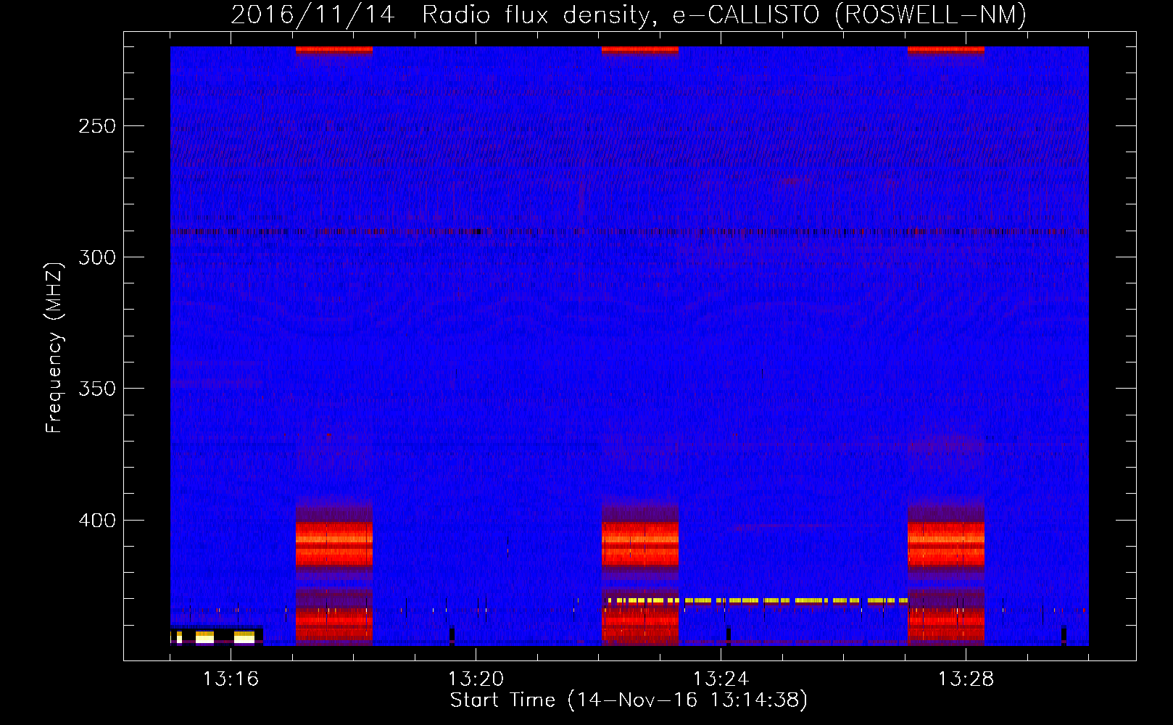Click the 250 frequency tick label
Screen dimensions: 1173x725
click(x=97, y=126)
